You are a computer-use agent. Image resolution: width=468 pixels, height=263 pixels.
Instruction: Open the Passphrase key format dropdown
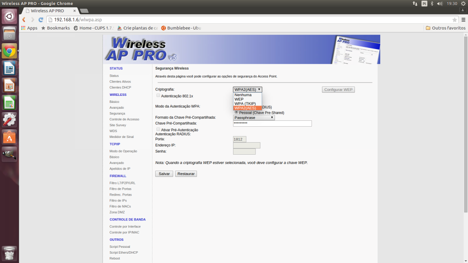click(254, 118)
